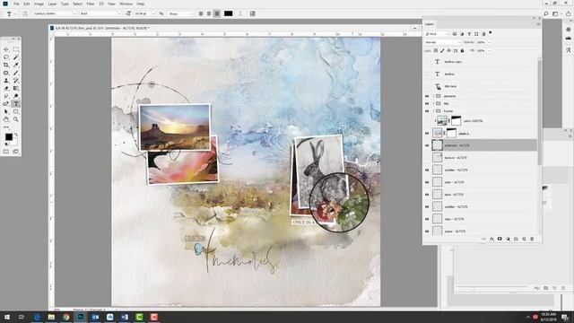The height and width of the screenshot is (323, 574).
Task: Delete layer with trash icon
Action: [532, 239]
